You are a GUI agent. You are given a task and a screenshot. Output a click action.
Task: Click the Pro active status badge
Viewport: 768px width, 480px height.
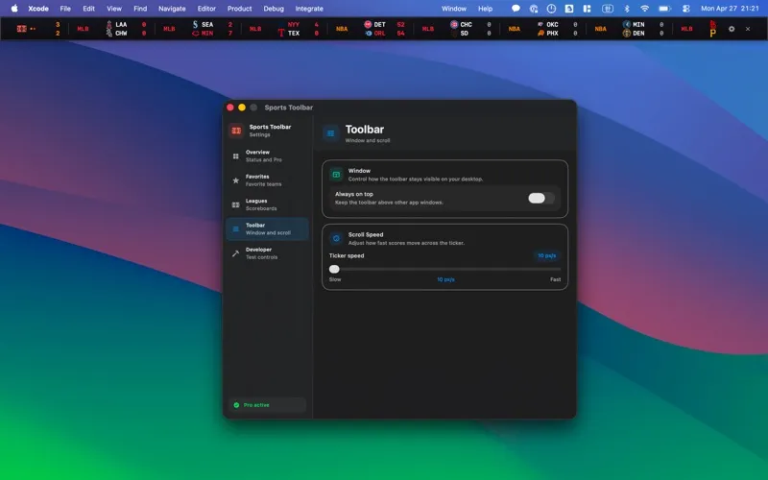tap(268, 405)
